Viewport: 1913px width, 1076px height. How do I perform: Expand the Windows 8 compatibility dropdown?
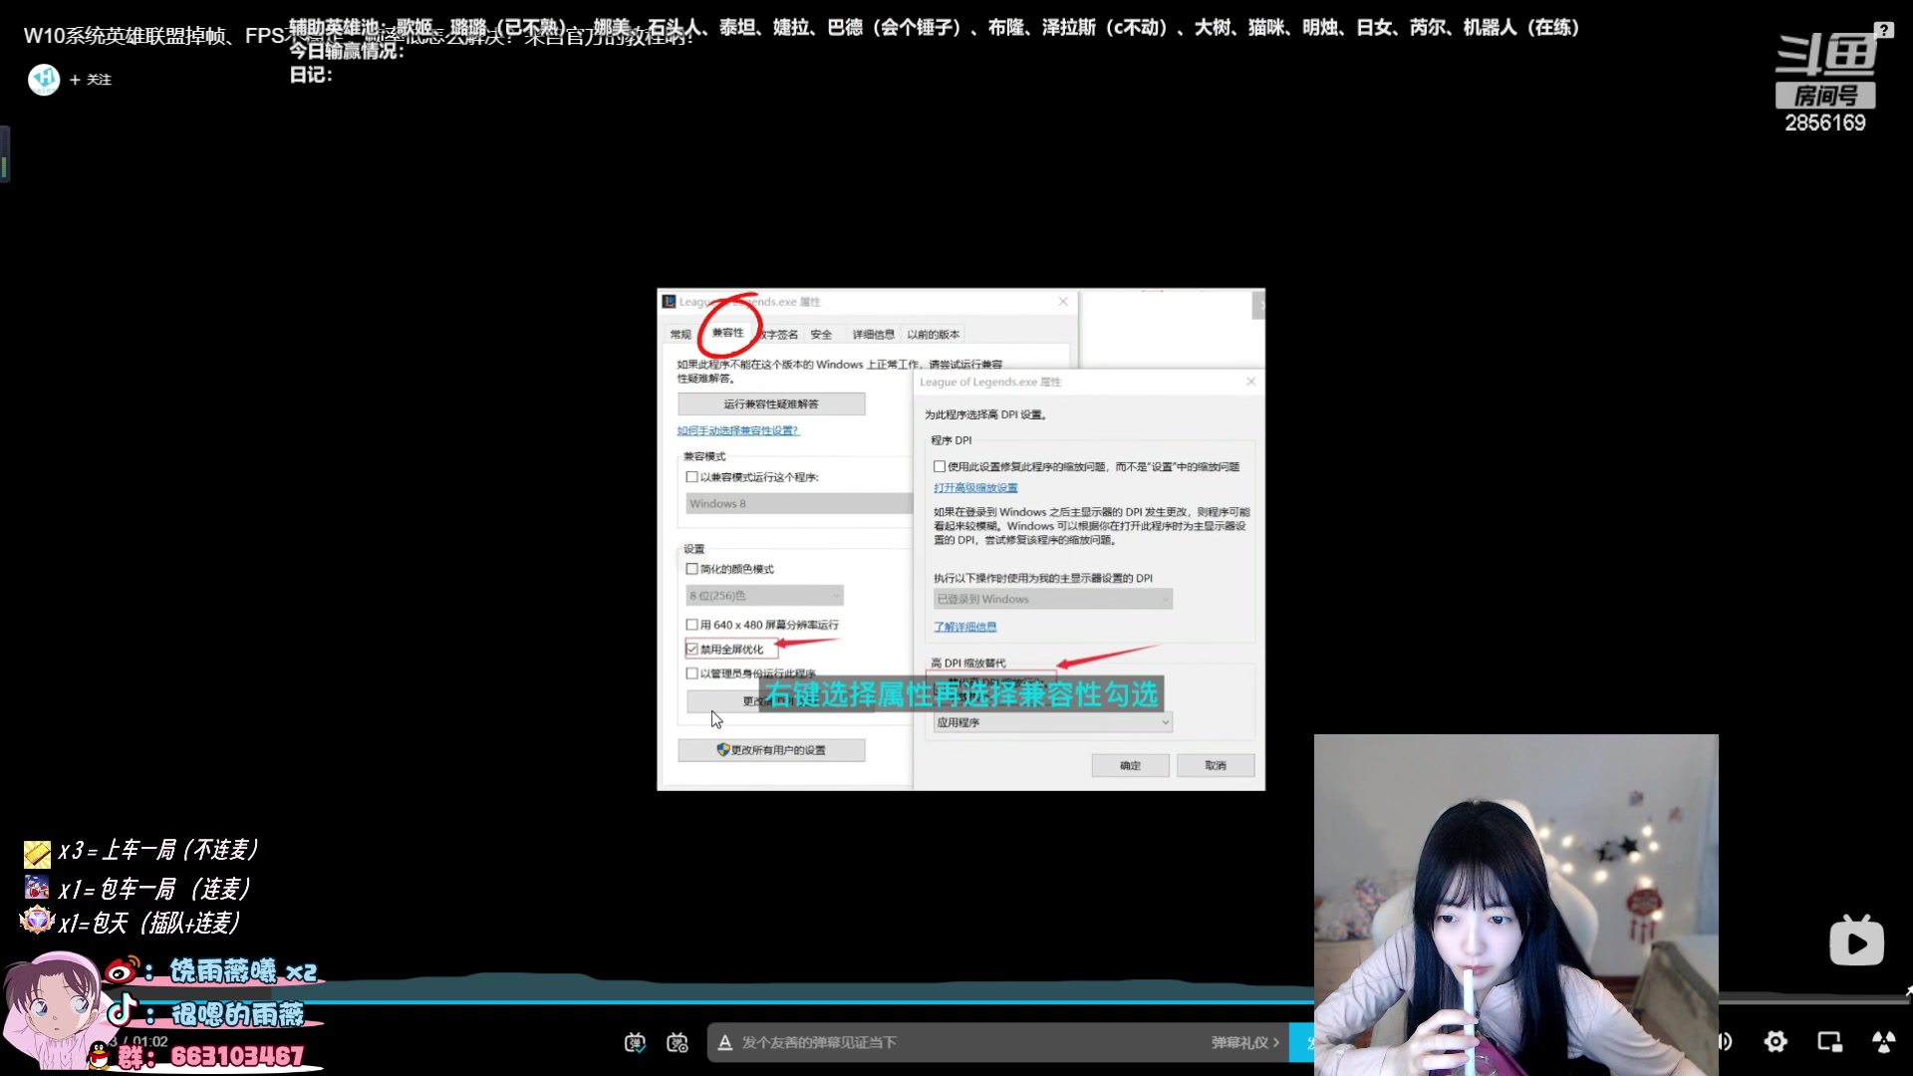click(799, 503)
